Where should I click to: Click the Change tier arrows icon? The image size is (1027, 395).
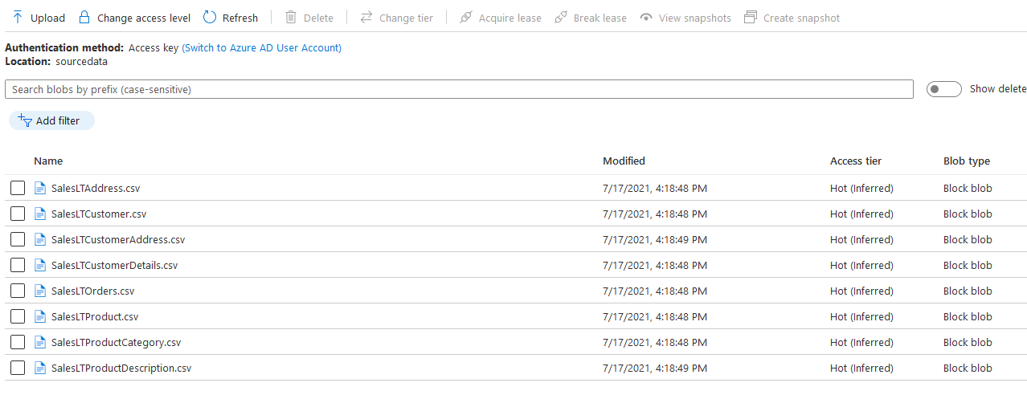(x=366, y=18)
